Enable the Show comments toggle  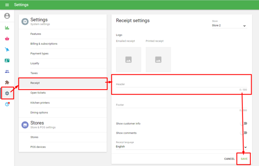coord(244,133)
